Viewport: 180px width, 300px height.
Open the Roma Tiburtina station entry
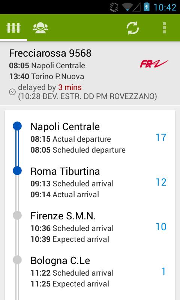click(90, 183)
